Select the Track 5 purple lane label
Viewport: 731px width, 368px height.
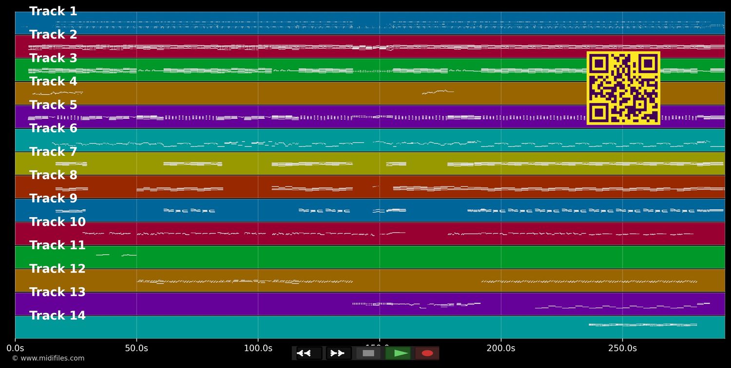click(x=53, y=105)
